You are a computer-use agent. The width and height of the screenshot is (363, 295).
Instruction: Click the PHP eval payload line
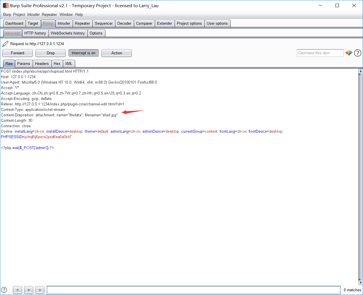[27, 148]
